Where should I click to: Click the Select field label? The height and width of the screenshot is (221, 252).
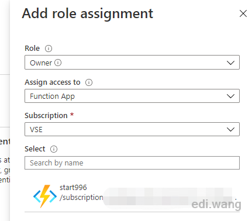pos(35,149)
